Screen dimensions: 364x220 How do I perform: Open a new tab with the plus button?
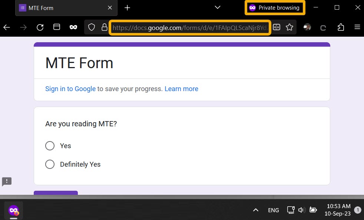[x=127, y=7]
